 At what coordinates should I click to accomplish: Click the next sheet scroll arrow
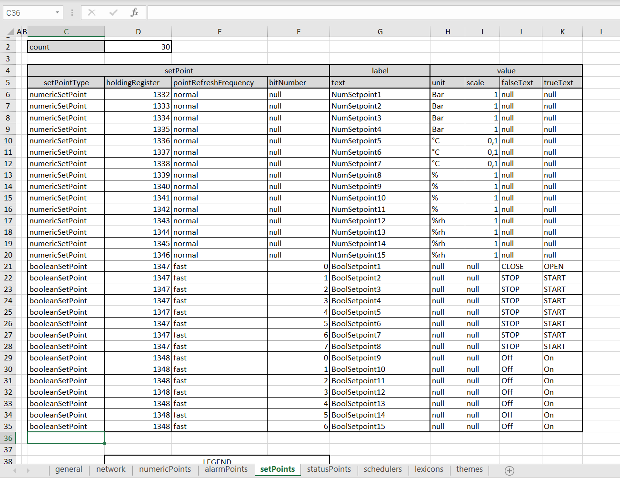tap(28, 470)
